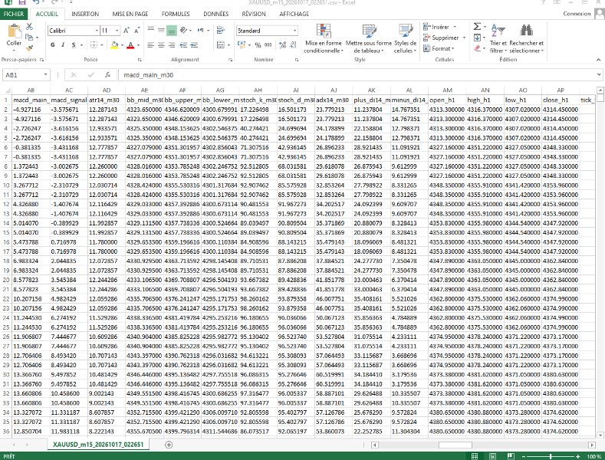Toggle align text left

click(151, 45)
